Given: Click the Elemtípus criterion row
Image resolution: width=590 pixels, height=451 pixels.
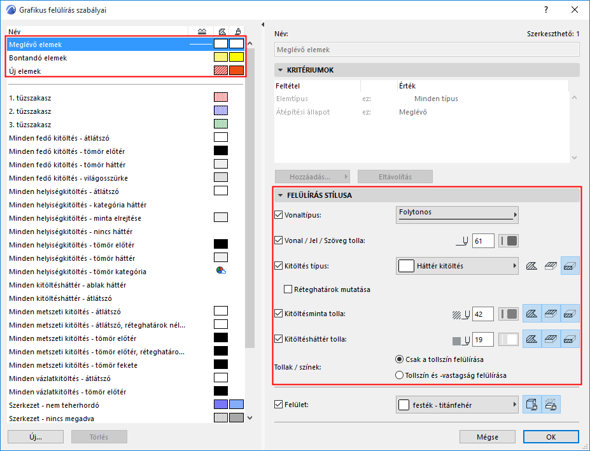Looking at the screenshot, I should point(421,99).
